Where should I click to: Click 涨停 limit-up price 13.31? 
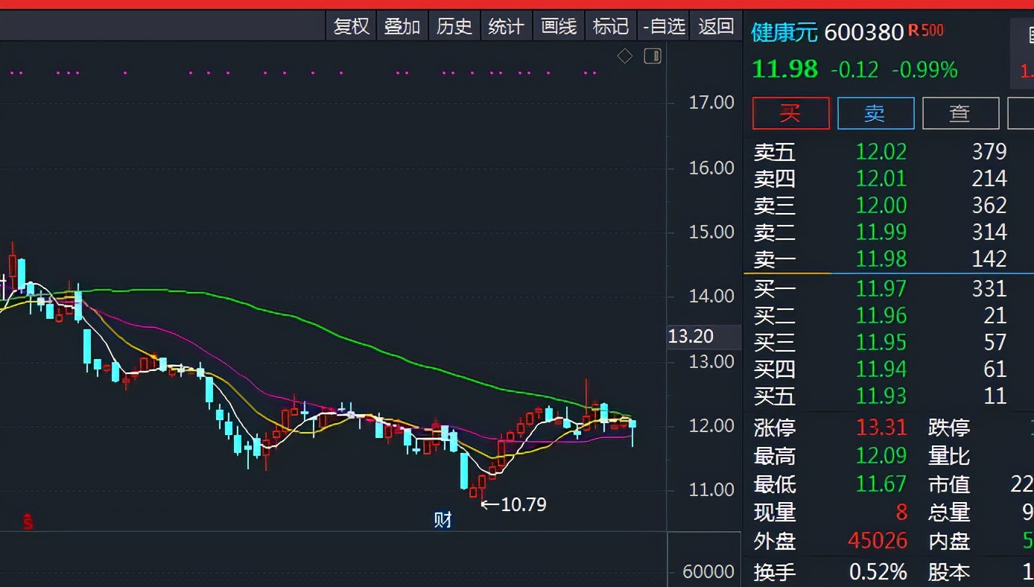tap(881, 428)
